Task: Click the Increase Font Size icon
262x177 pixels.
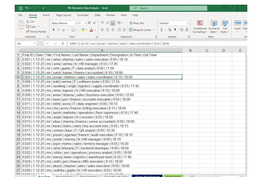Action: coord(89,23)
